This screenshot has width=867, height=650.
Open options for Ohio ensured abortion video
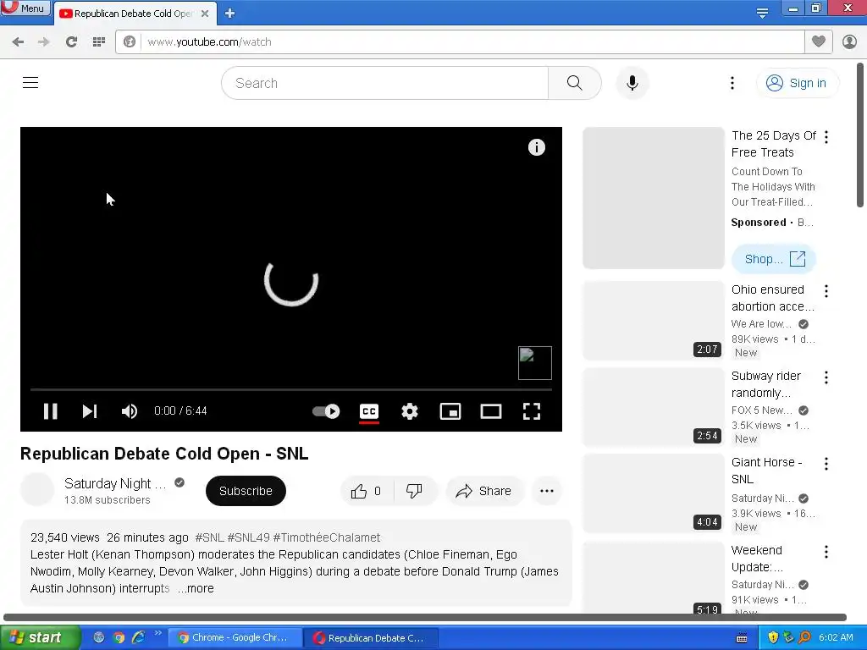[x=826, y=291]
